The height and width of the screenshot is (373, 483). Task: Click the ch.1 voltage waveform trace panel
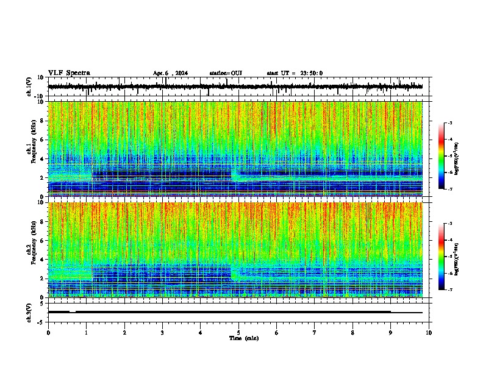pyautogui.click(x=238, y=87)
